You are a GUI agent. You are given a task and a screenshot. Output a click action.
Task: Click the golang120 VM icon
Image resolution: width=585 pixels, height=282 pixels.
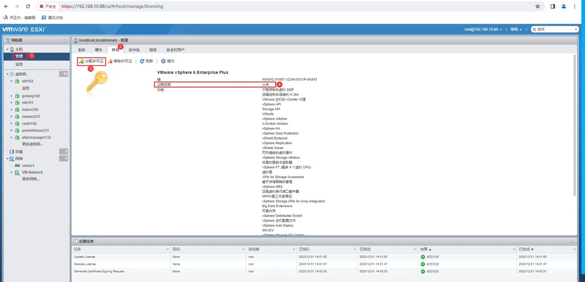(18, 96)
